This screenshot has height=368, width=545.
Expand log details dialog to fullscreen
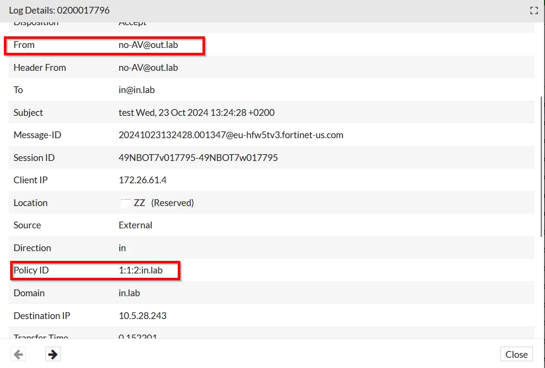[534, 11]
